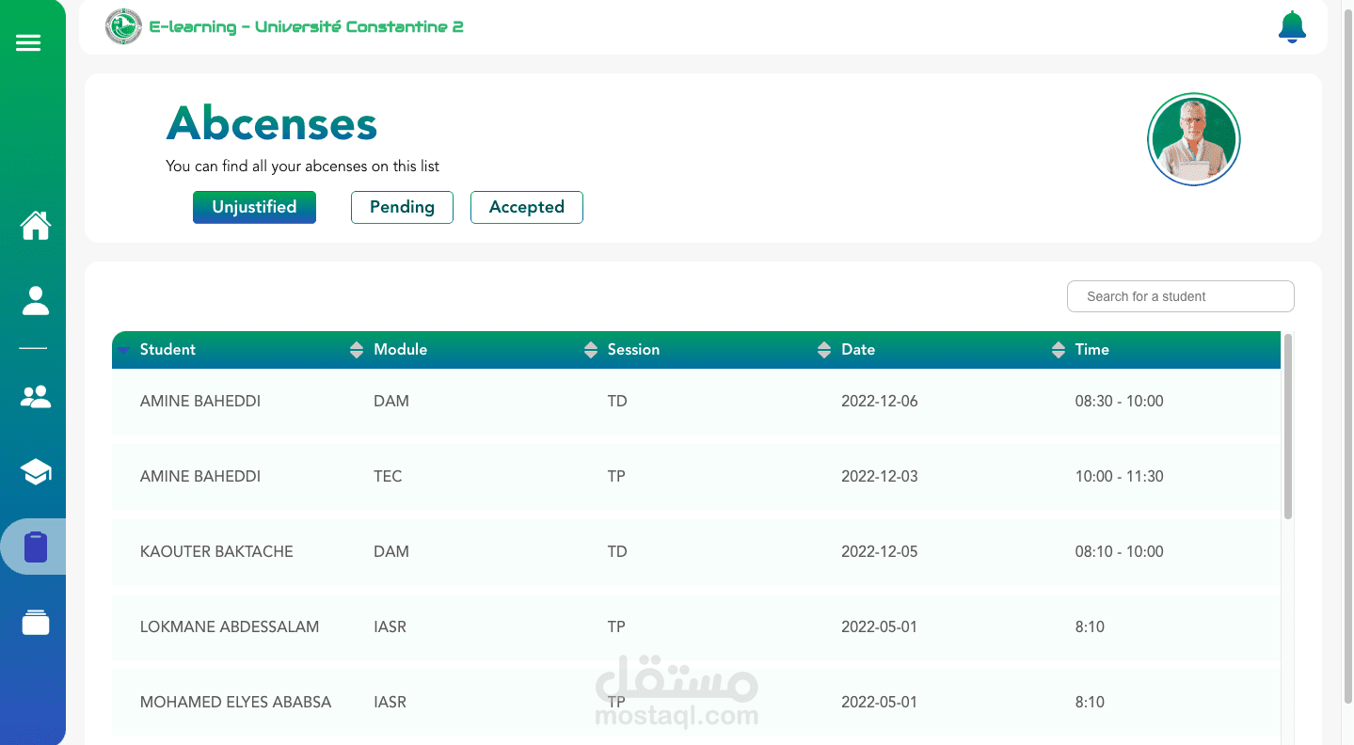Open the graduation cap icon

coord(36,471)
